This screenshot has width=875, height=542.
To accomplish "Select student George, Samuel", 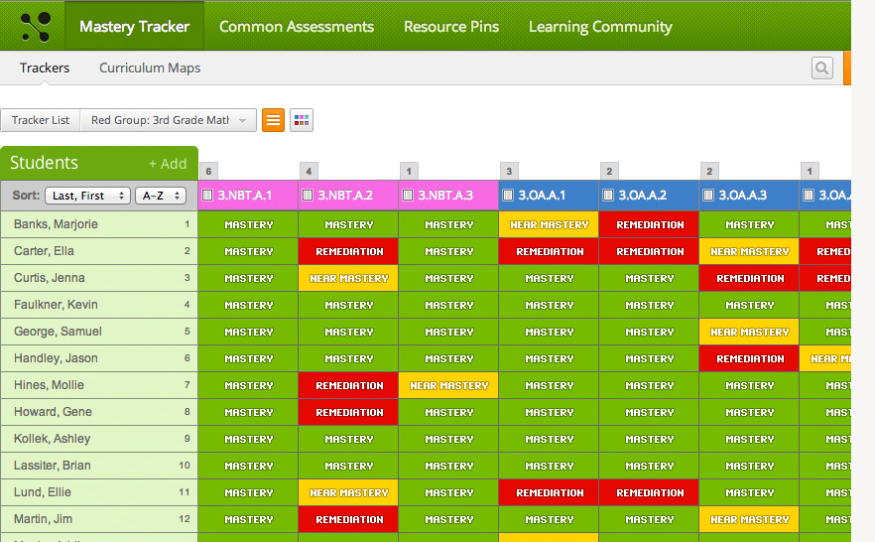I will (99, 332).
